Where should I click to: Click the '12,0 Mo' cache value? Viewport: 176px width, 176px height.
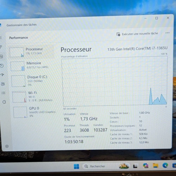[144, 142]
